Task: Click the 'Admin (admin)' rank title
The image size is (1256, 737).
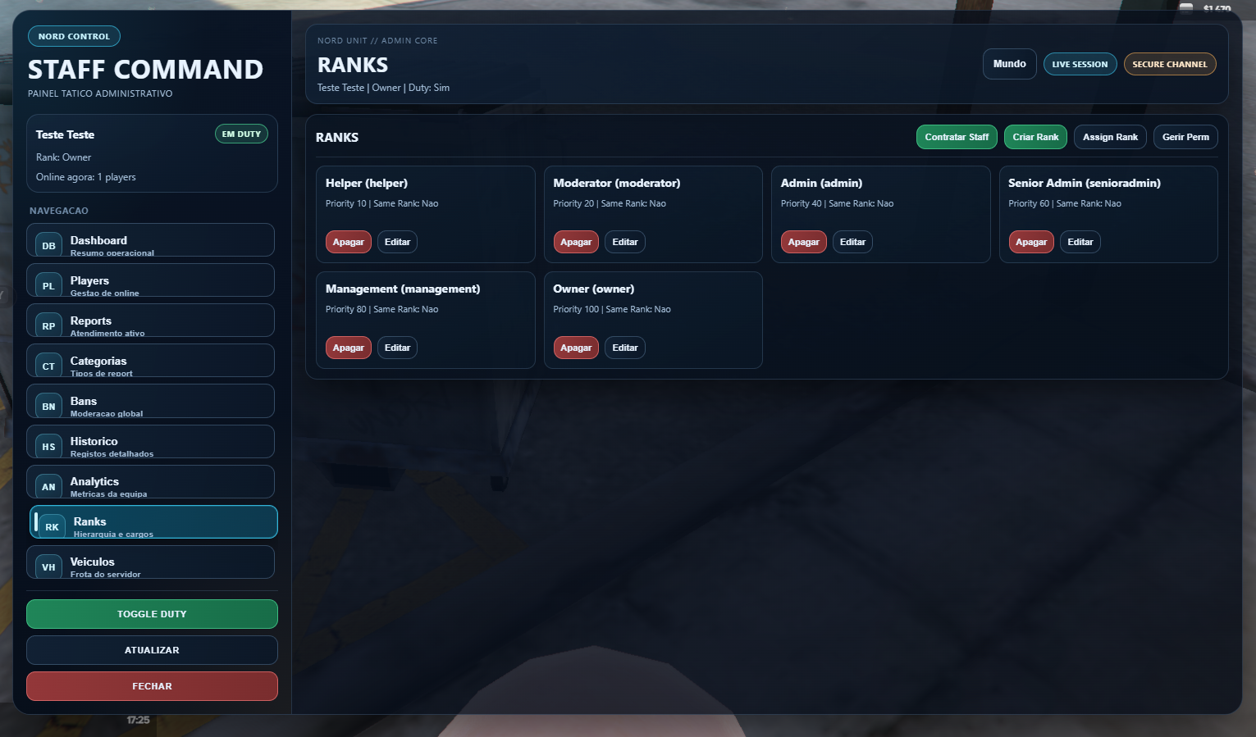Action: 821,183
